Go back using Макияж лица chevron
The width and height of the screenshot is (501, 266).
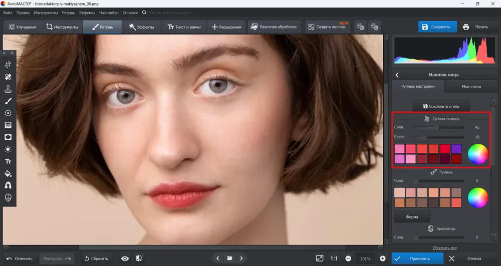(x=397, y=75)
